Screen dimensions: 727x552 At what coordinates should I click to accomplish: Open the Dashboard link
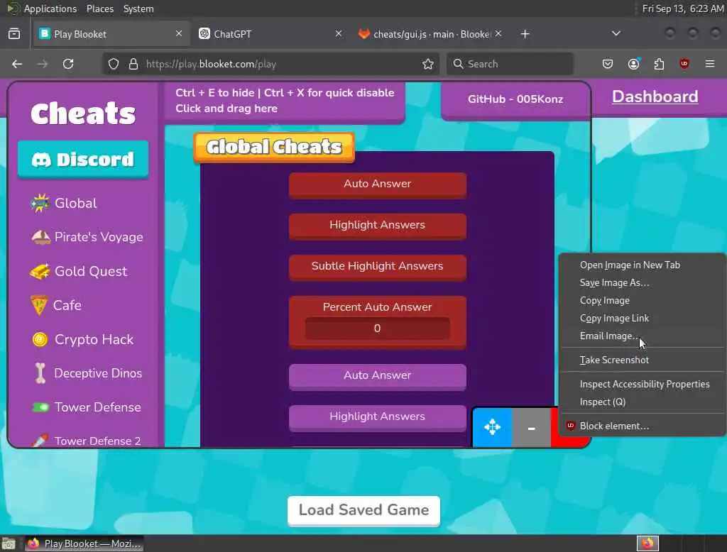(655, 96)
